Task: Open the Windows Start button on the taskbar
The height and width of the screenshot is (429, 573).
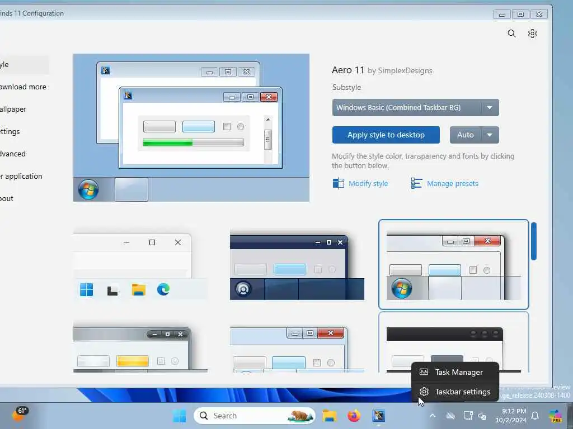Action: click(x=179, y=416)
